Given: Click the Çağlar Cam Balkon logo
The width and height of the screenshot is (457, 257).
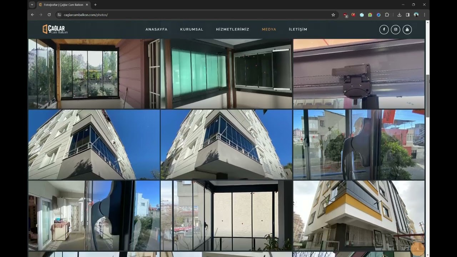Looking at the screenshot, I should click(x=55, y=29).
